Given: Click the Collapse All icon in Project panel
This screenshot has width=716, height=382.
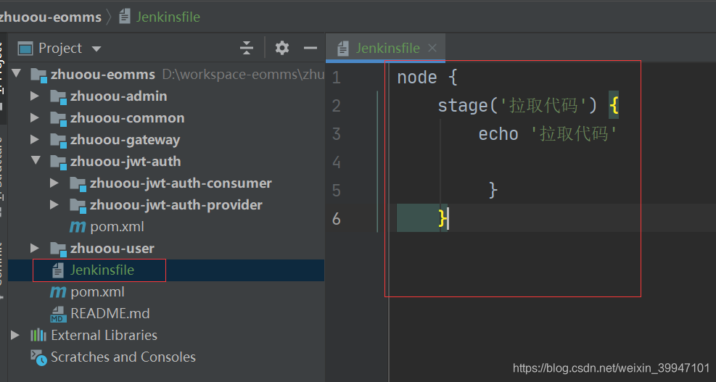Looking at the screenshot, I should 247,48.
